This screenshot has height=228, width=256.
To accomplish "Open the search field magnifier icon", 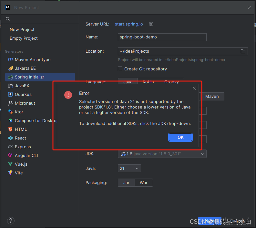I will tap(8, 19).
